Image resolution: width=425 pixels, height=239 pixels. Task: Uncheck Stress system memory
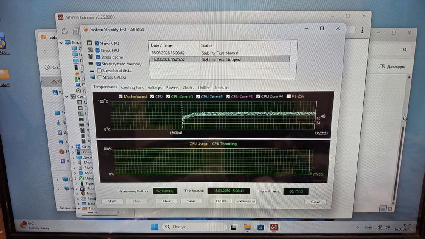[x=99, y=64]
